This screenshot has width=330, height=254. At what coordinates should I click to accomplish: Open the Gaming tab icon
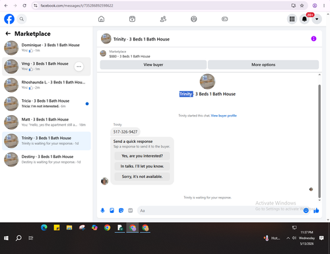(224, 19)
